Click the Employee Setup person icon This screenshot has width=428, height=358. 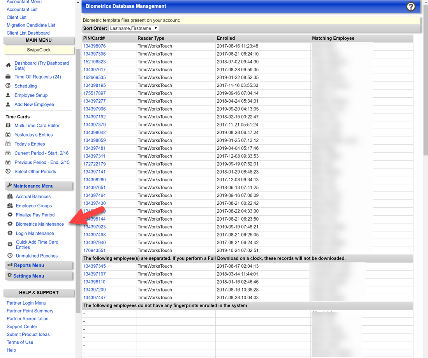point(9,95)
